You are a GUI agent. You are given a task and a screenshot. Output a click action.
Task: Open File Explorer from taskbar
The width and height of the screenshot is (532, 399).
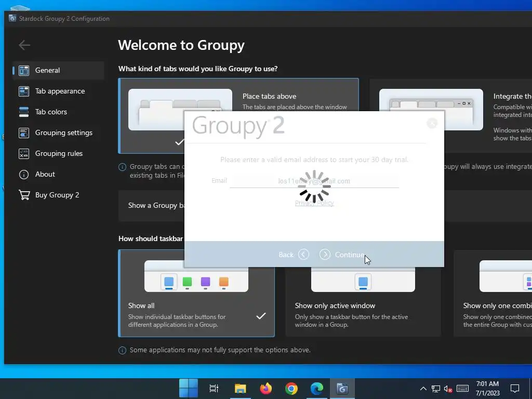pyautogui.click(x=240, y=389)
